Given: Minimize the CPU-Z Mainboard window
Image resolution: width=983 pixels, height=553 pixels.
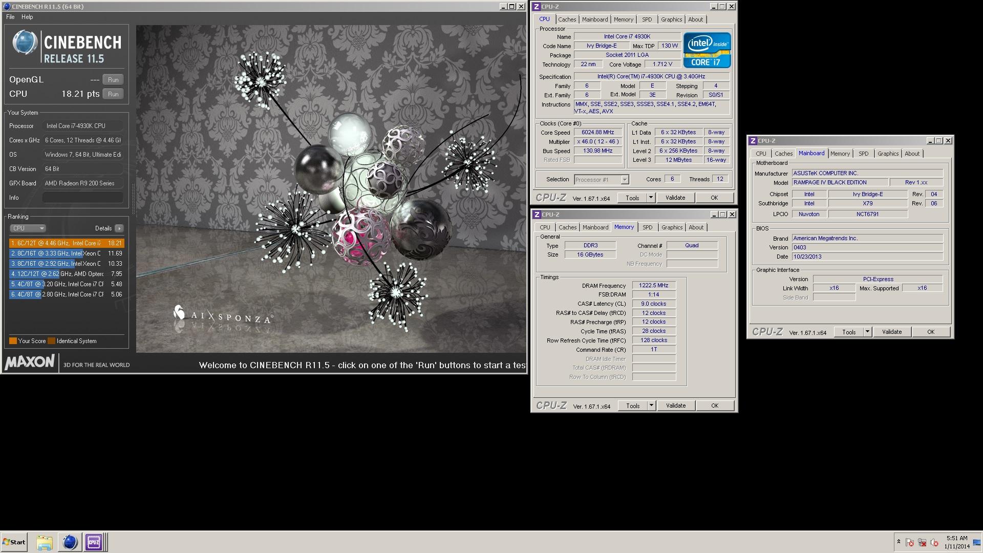Looking at the screenshot, I should pos(930,141).
